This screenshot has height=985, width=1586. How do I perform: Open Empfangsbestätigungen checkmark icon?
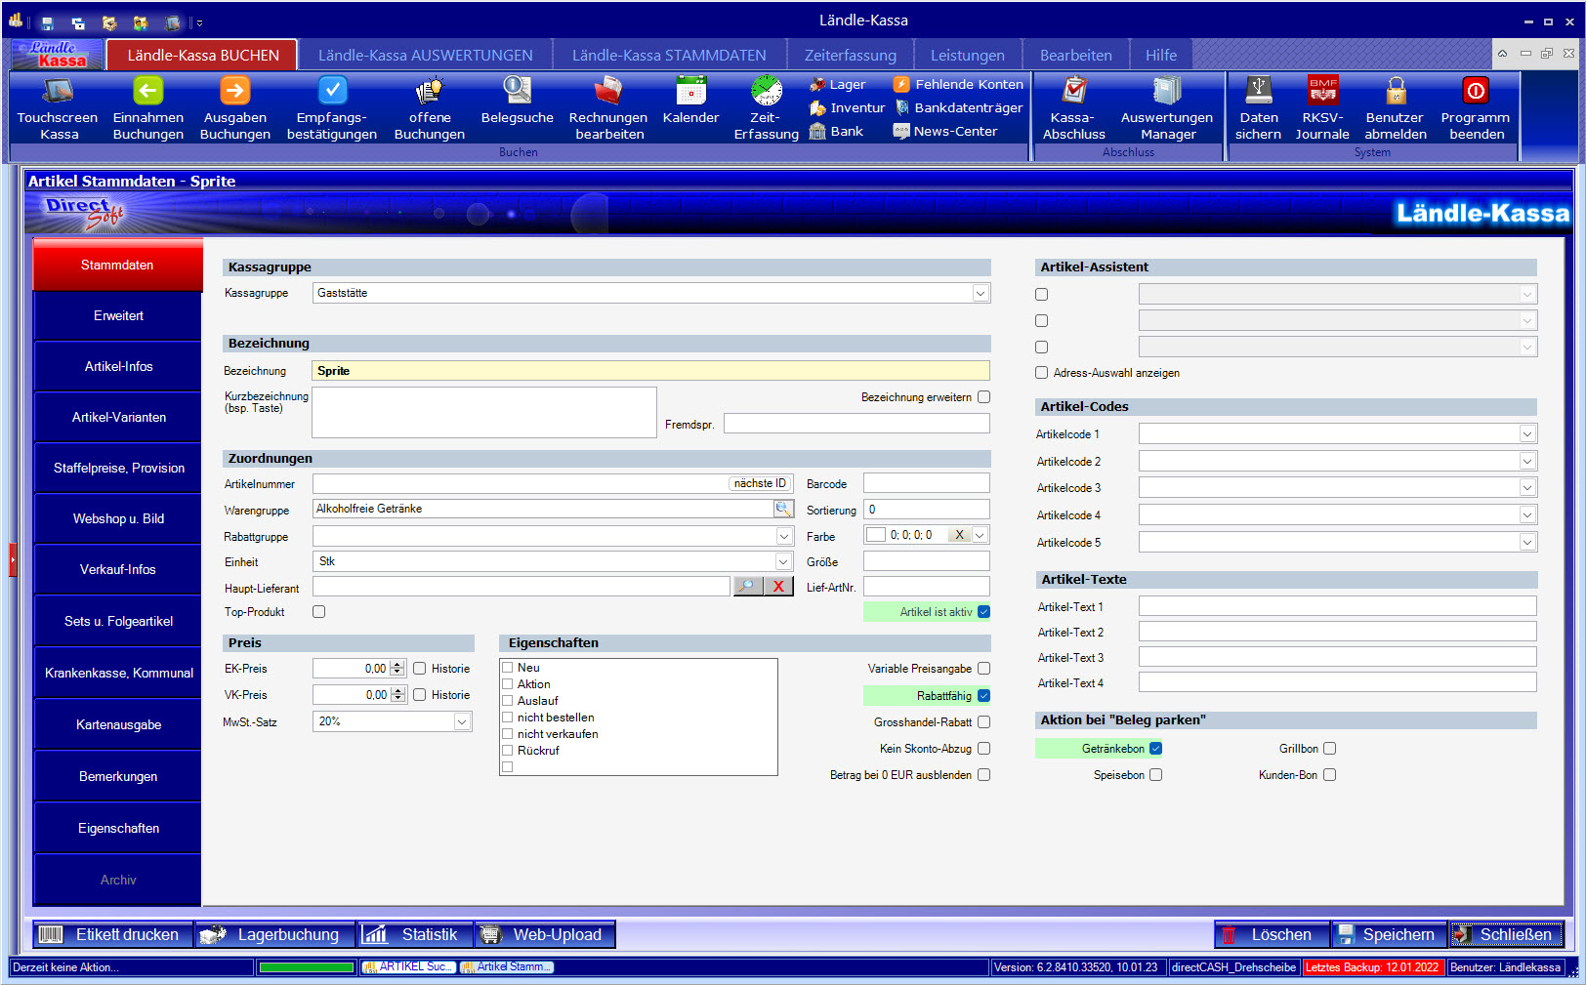pyautogui.click(x=332, y=92)
